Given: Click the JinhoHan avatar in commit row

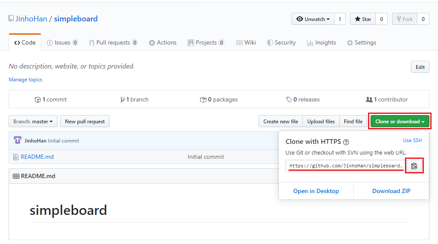Looking at the screenshot, I should click(18, 140).
